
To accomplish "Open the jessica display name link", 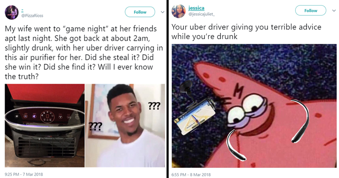I will [196, 8].
